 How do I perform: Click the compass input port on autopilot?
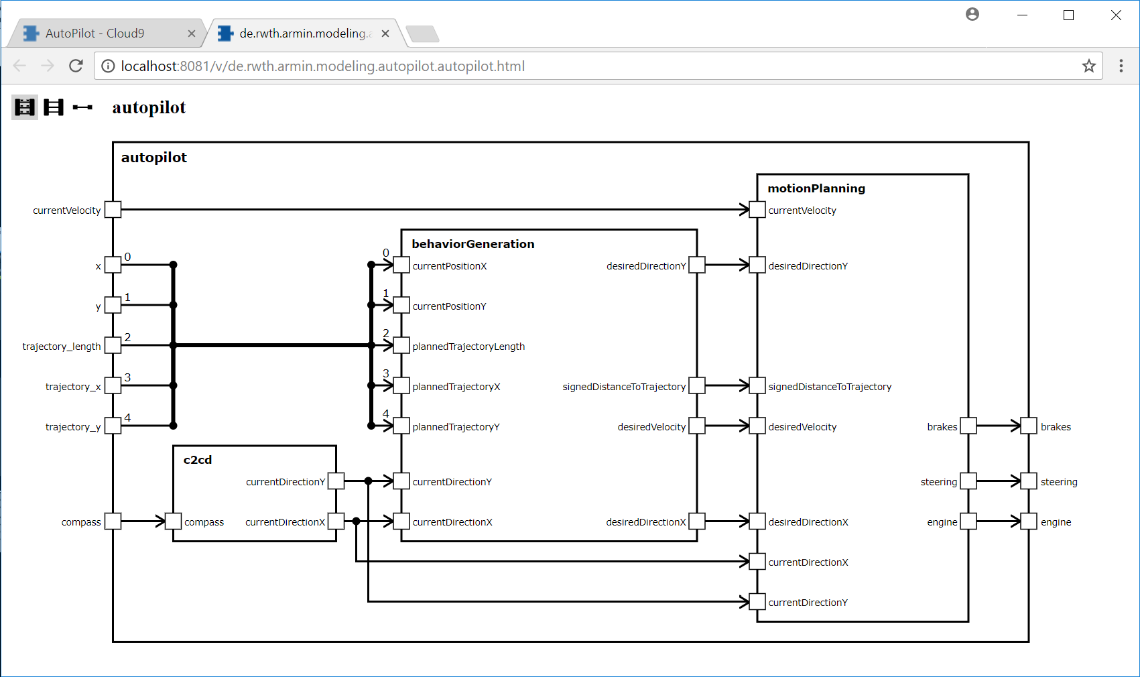coord(113,521)
